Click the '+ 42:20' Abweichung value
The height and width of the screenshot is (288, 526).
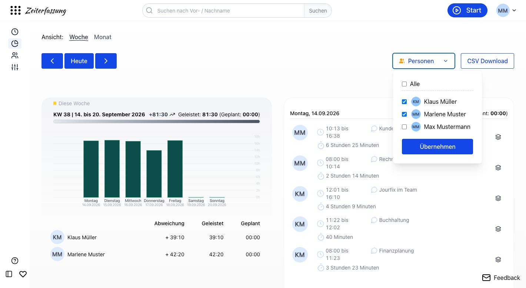tap(175, 254)
